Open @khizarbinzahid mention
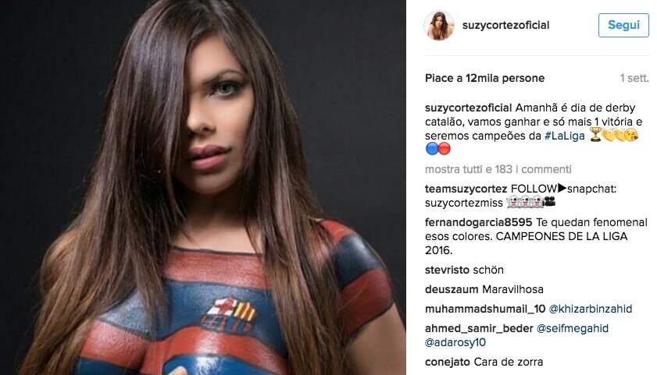The height and width of the screenshot is (375, 657). tap(591, 309)
